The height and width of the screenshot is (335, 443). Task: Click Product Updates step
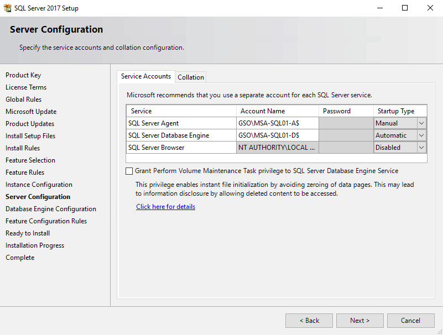click(30, 124)
